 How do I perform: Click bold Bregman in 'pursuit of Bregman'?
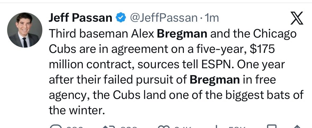[x=214, y=80]
